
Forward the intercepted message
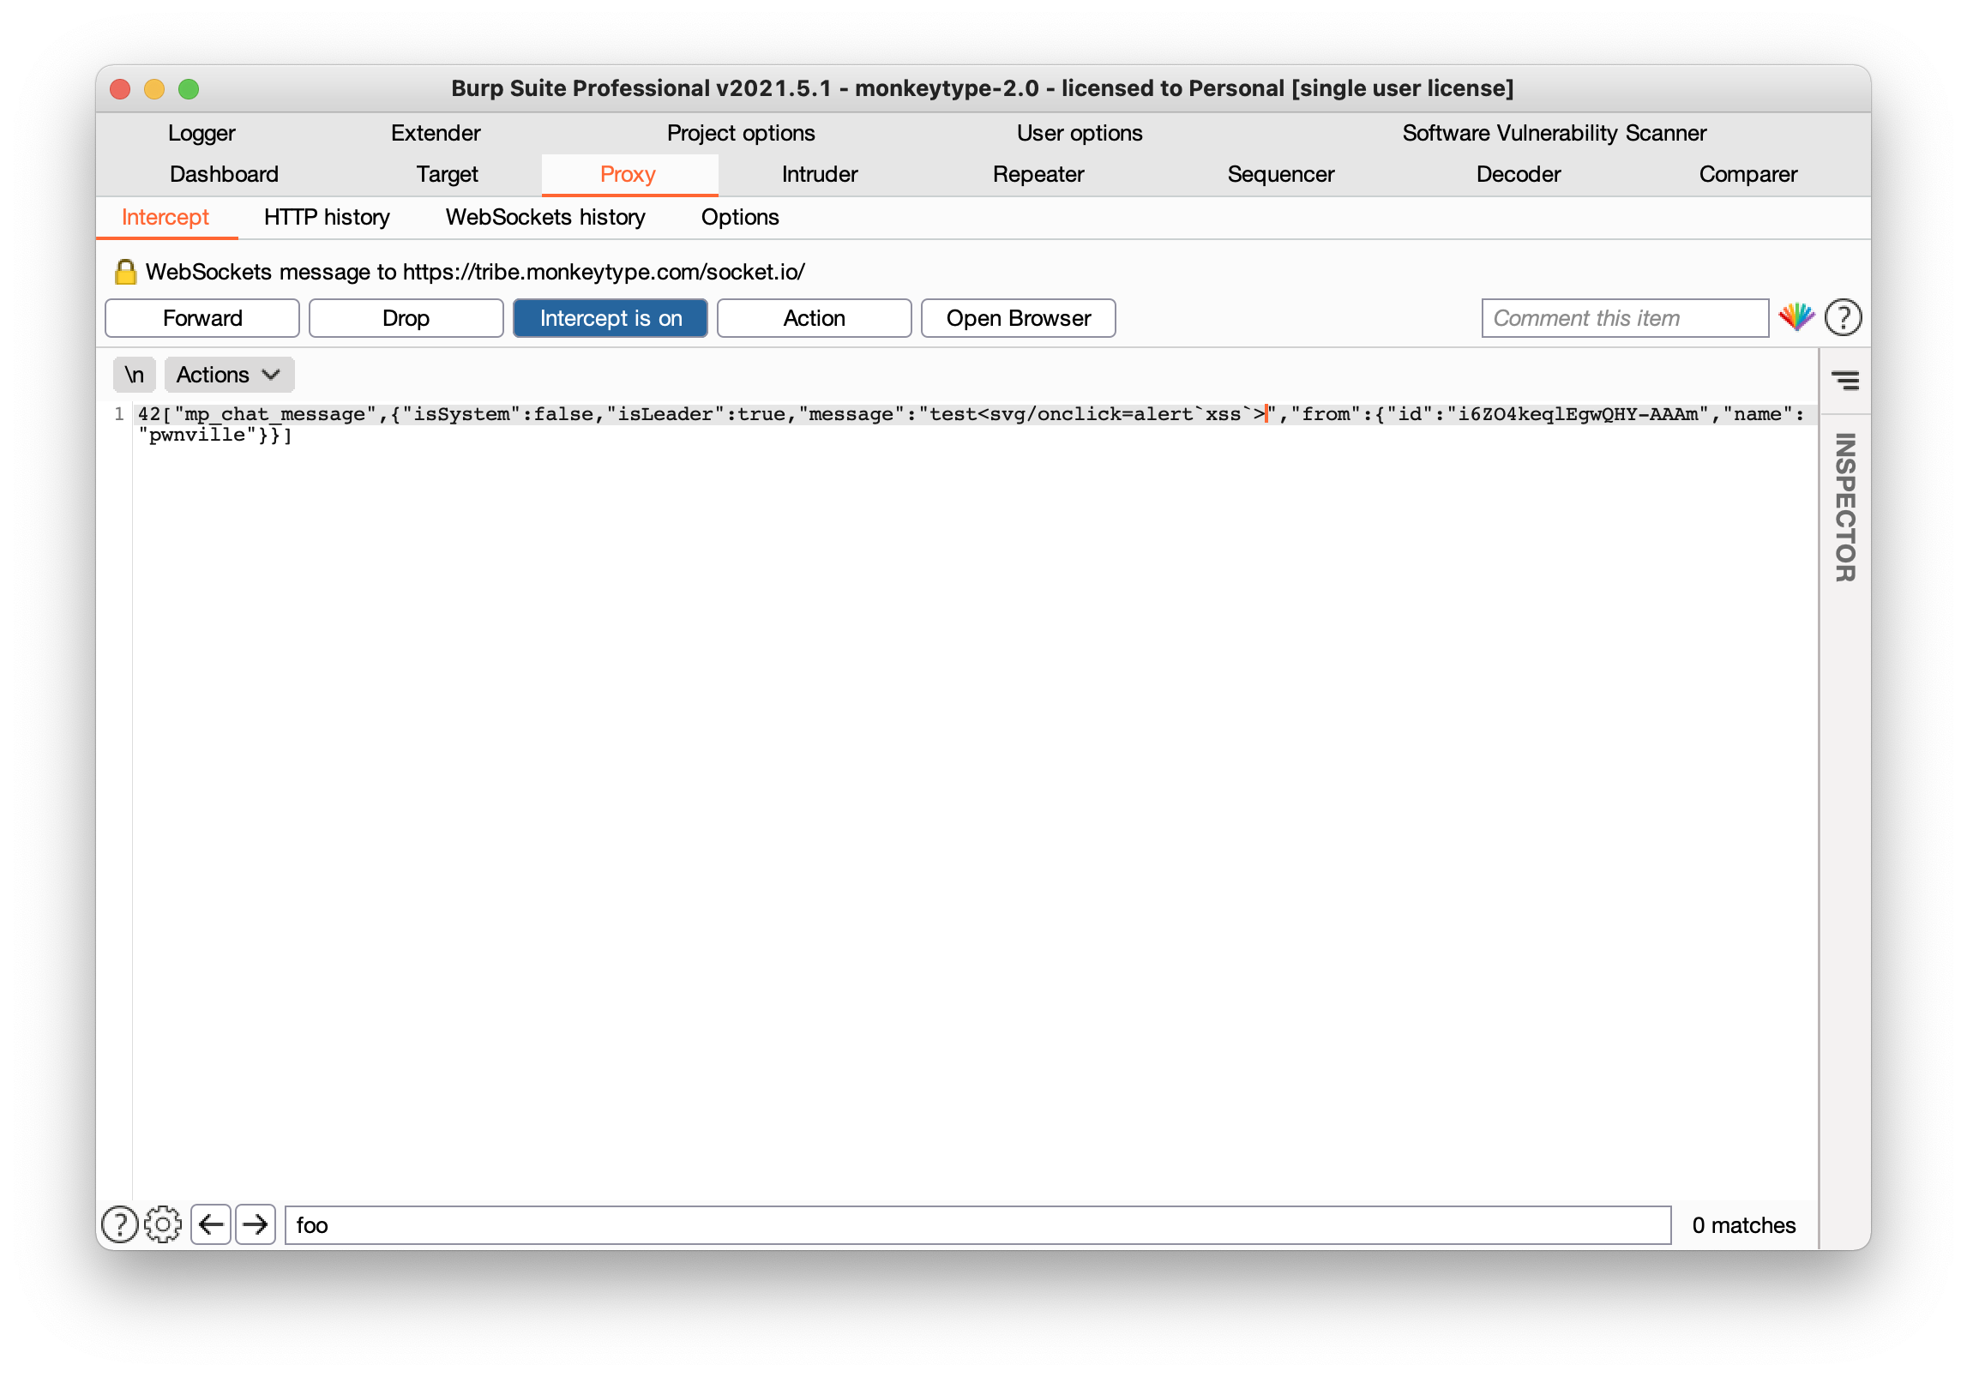pos(202,318)
